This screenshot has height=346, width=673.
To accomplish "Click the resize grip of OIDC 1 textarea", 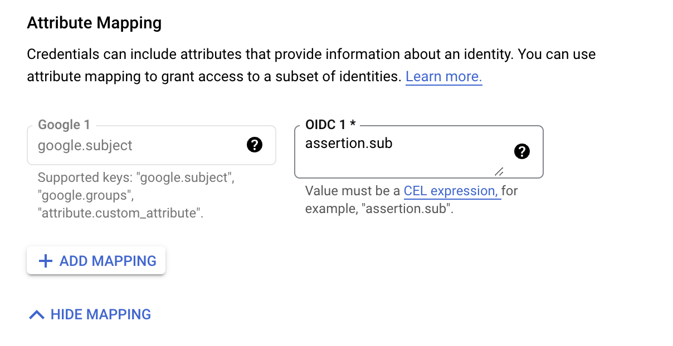I will tap(499, 171).
